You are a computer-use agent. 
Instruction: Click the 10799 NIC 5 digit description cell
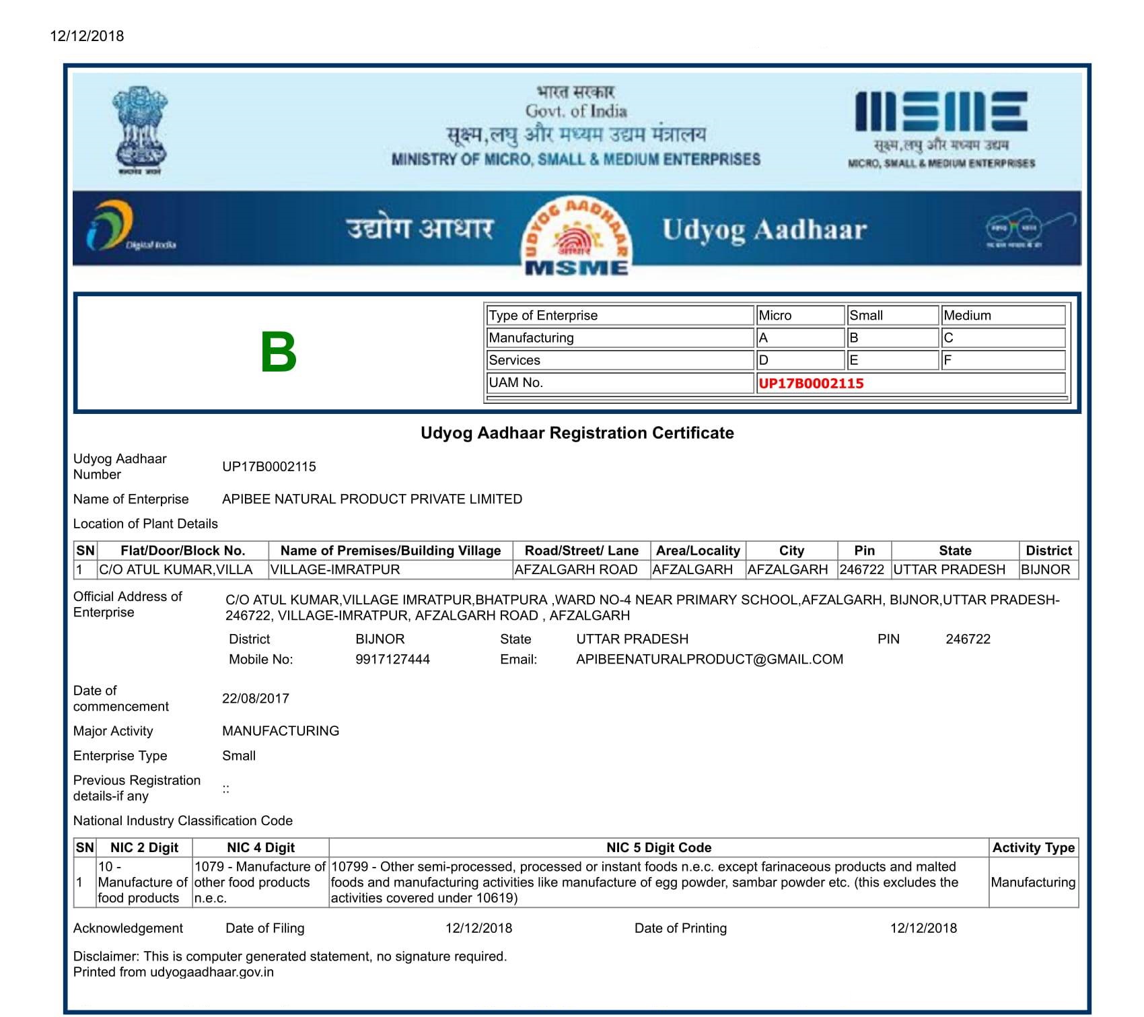click(x=659, y=882)
